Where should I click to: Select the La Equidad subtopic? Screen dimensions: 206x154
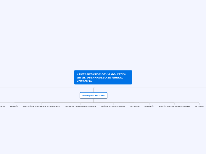click(199, 106)
